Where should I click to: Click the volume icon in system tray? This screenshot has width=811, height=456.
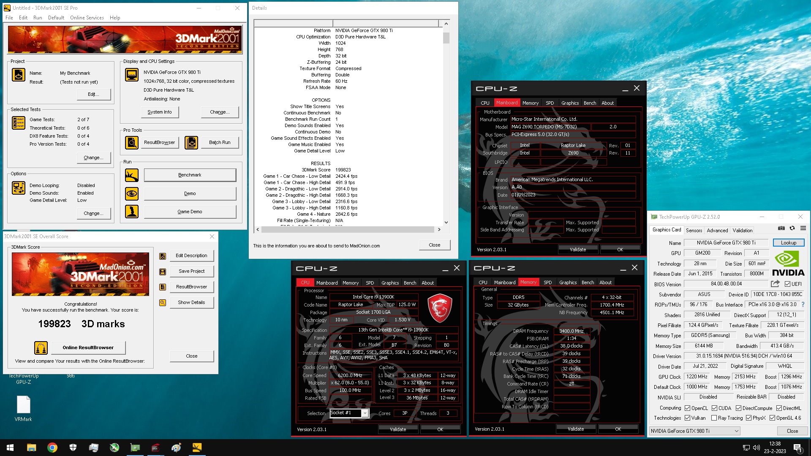click(x=757, y=448)
